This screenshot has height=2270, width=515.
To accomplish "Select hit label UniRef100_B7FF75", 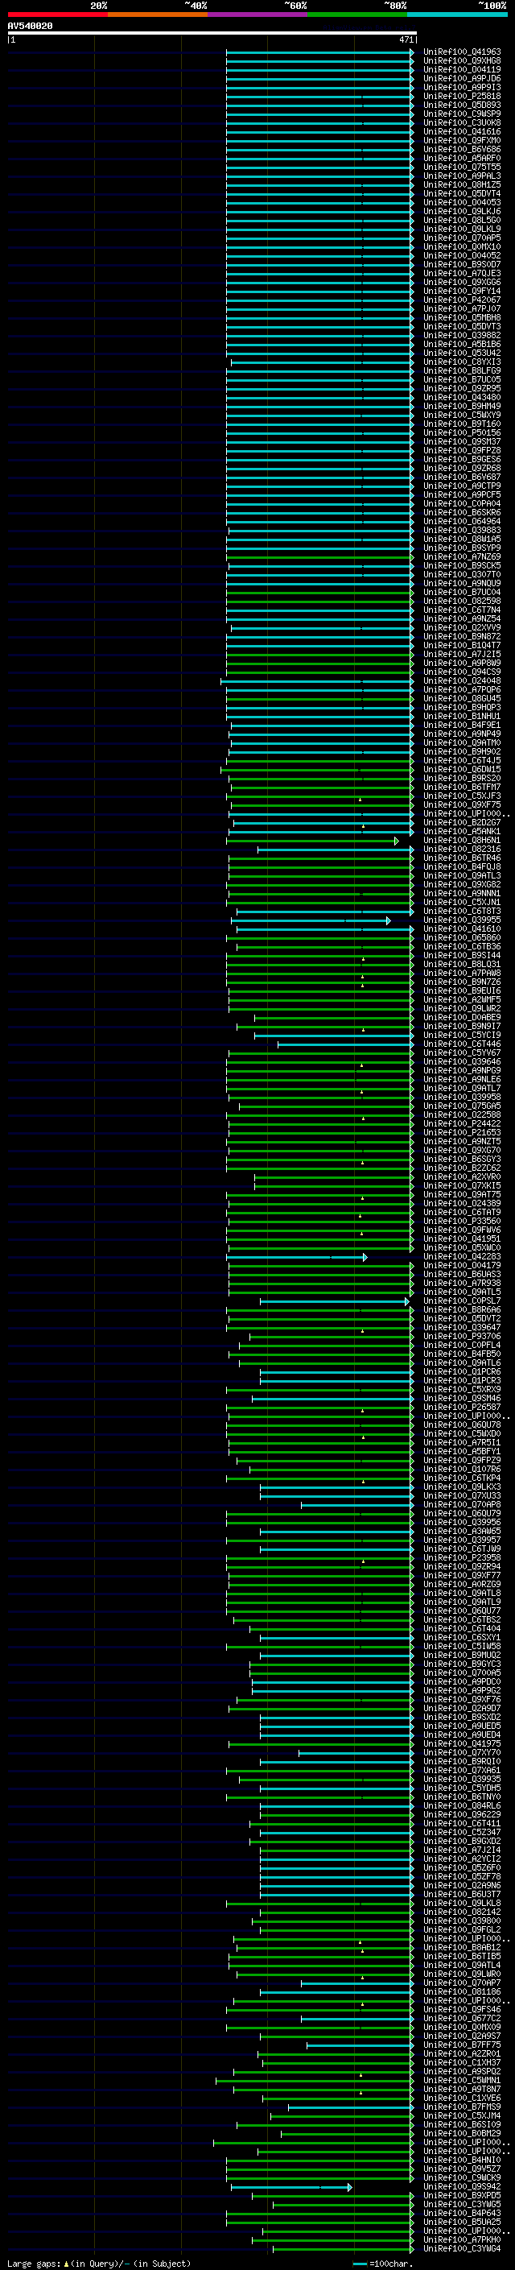I will click(x=462, y=2045).
